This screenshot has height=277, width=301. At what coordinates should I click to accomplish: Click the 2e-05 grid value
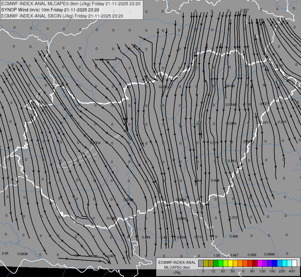coord(230,86)
